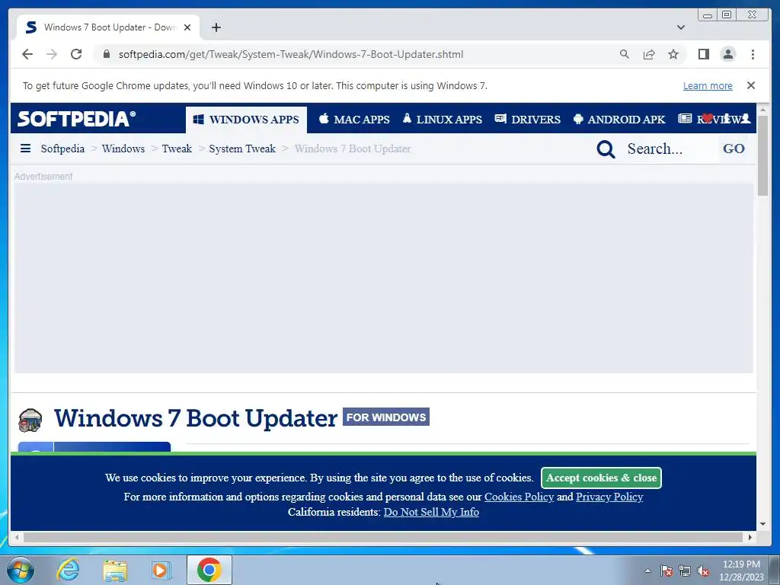Go to System Tweak breadcrumb

click(x=242, y=149)
